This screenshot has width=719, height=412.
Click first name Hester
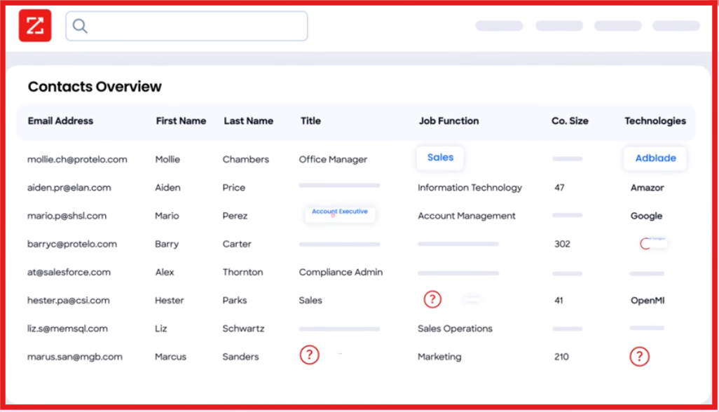(x=169, y=301)
